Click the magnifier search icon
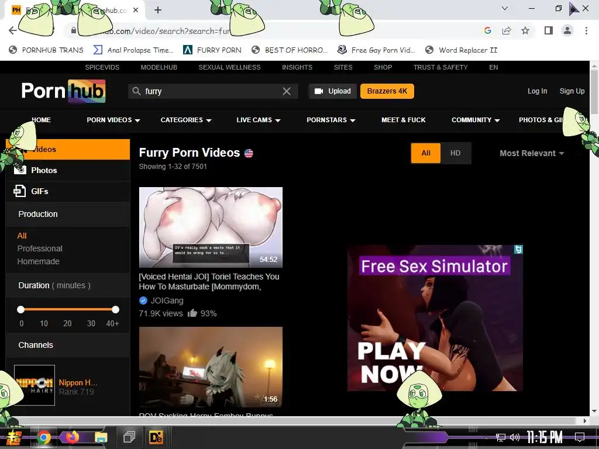 136,91
